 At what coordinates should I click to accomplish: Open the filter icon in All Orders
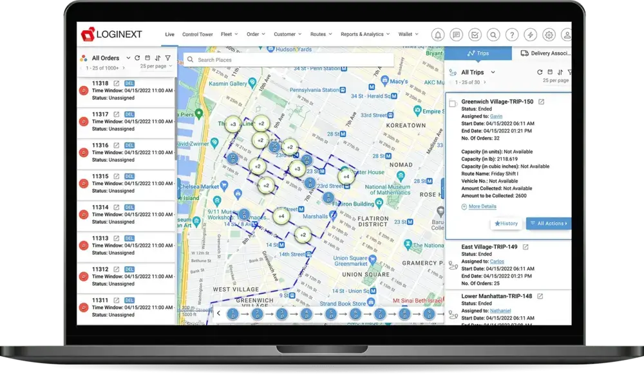point(167,58)
